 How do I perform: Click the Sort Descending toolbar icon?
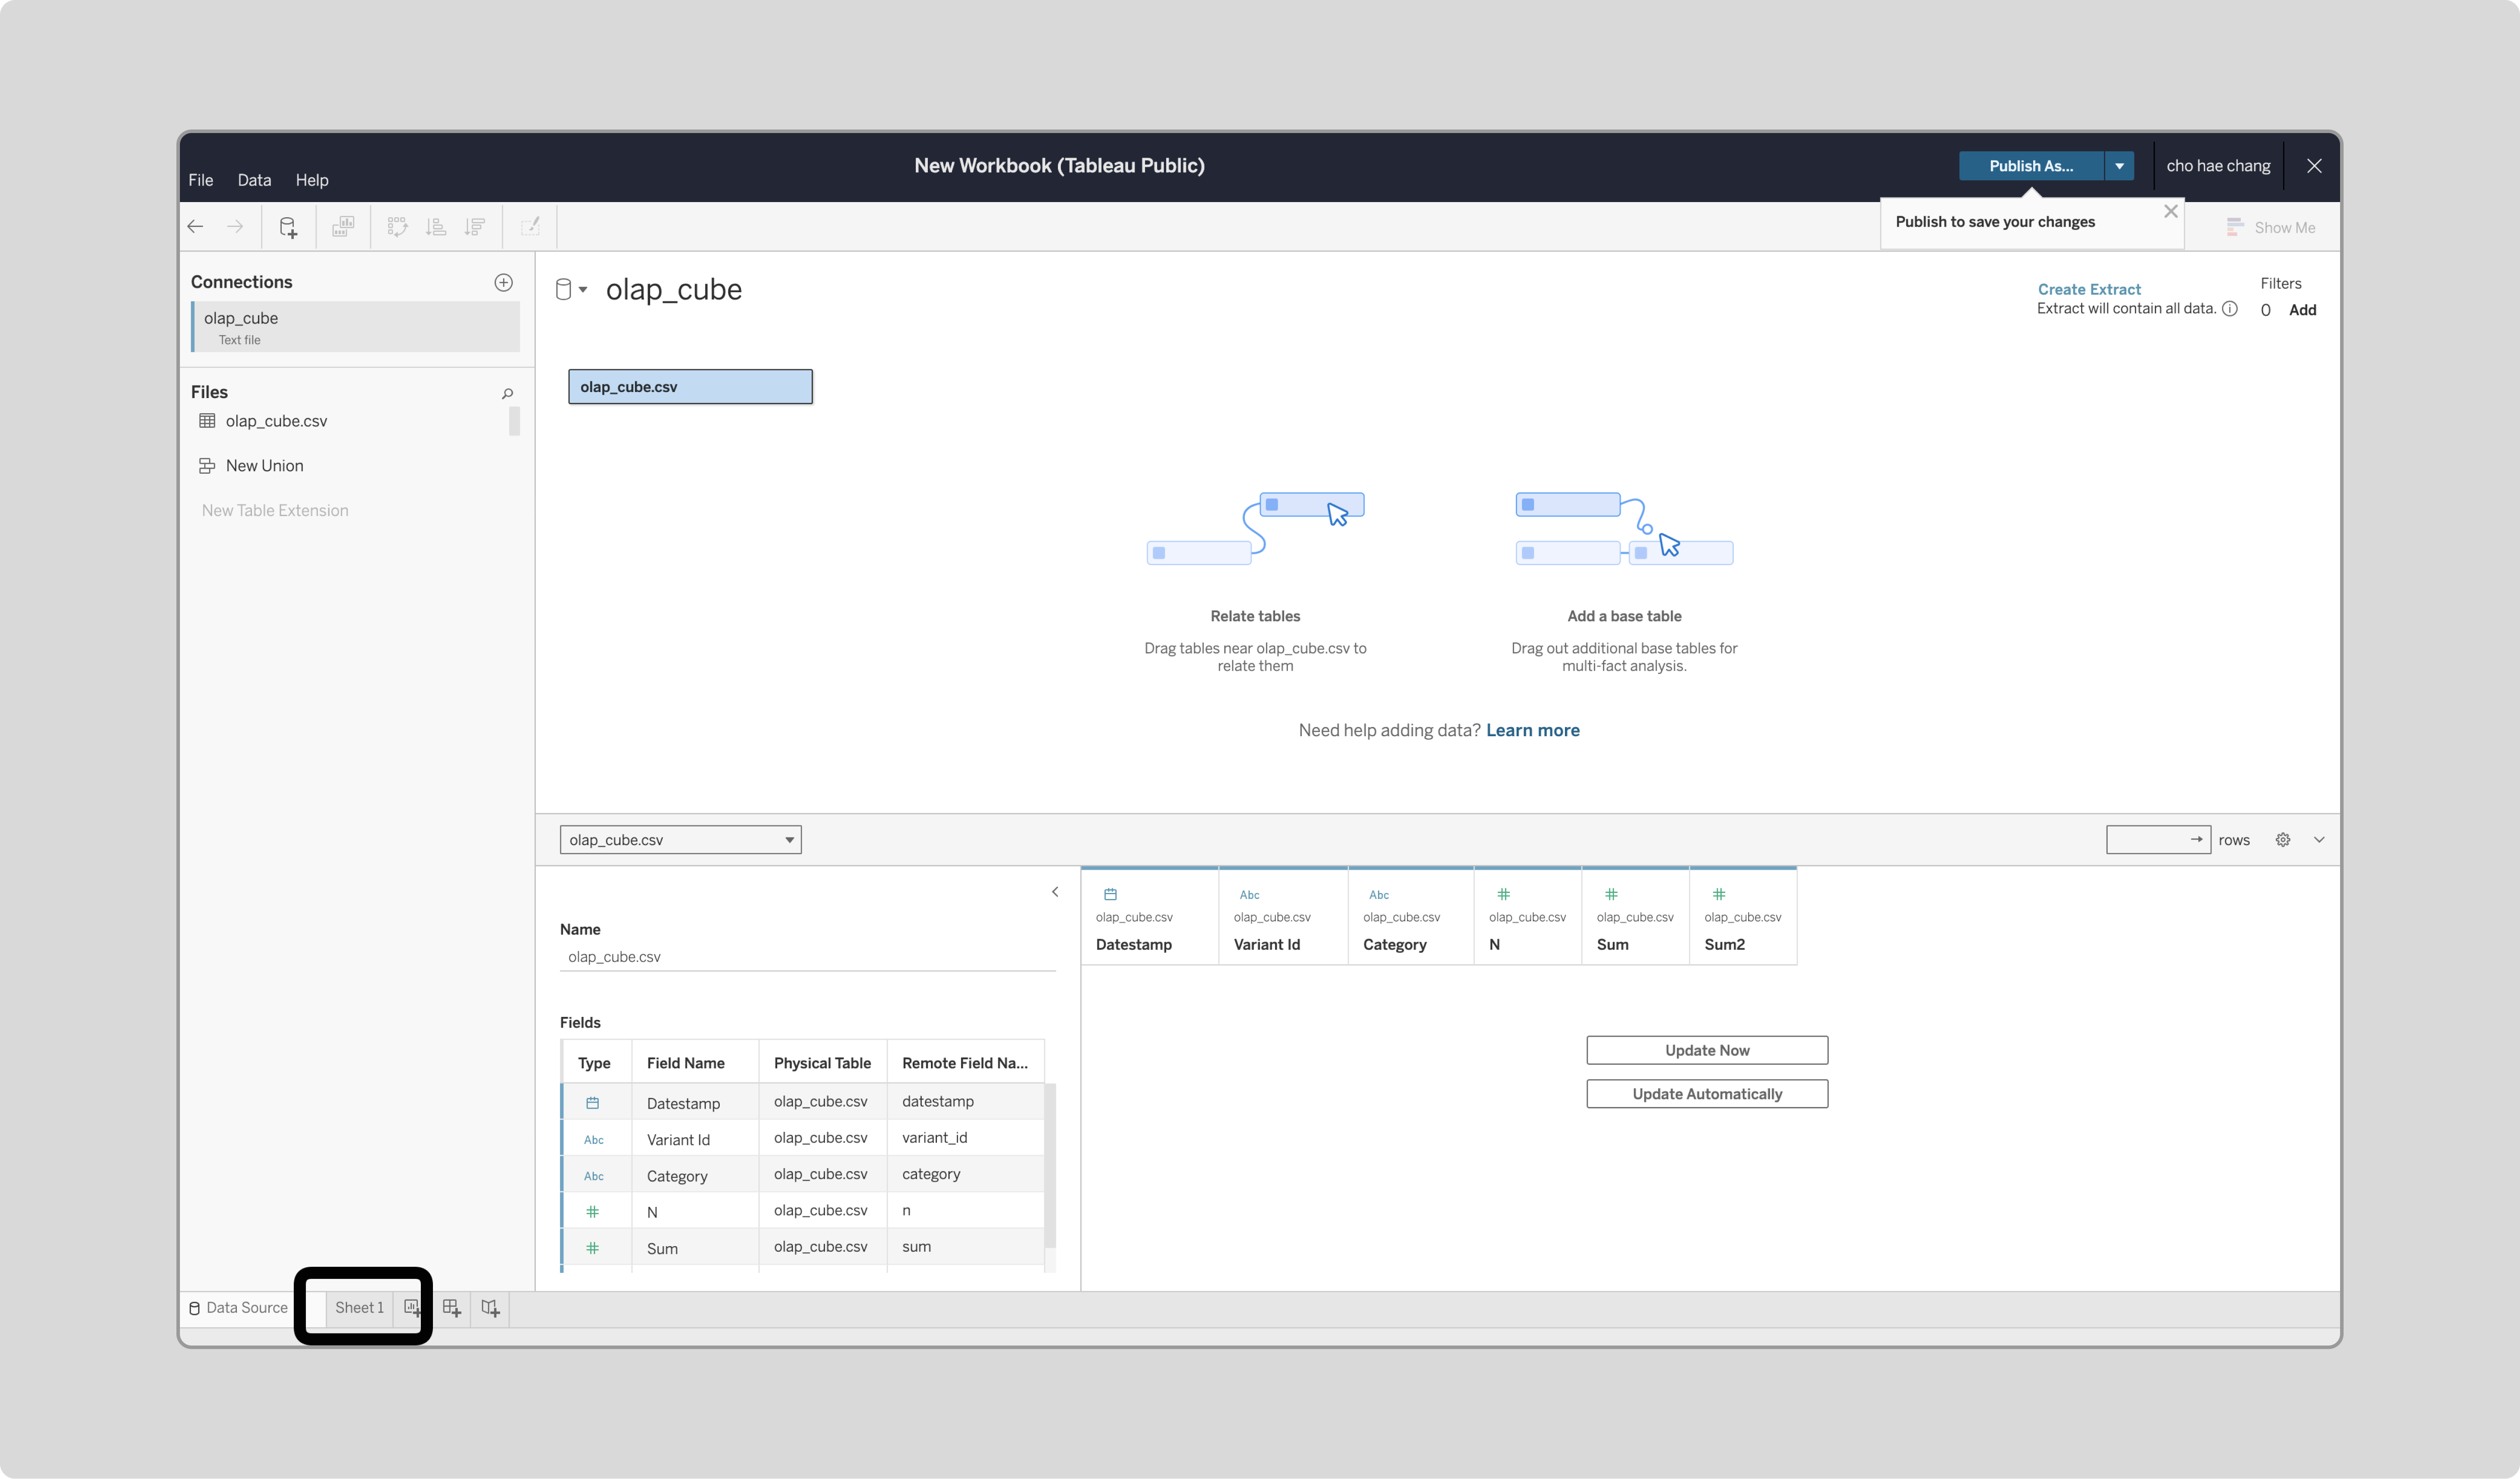click(x=475, y=227)
